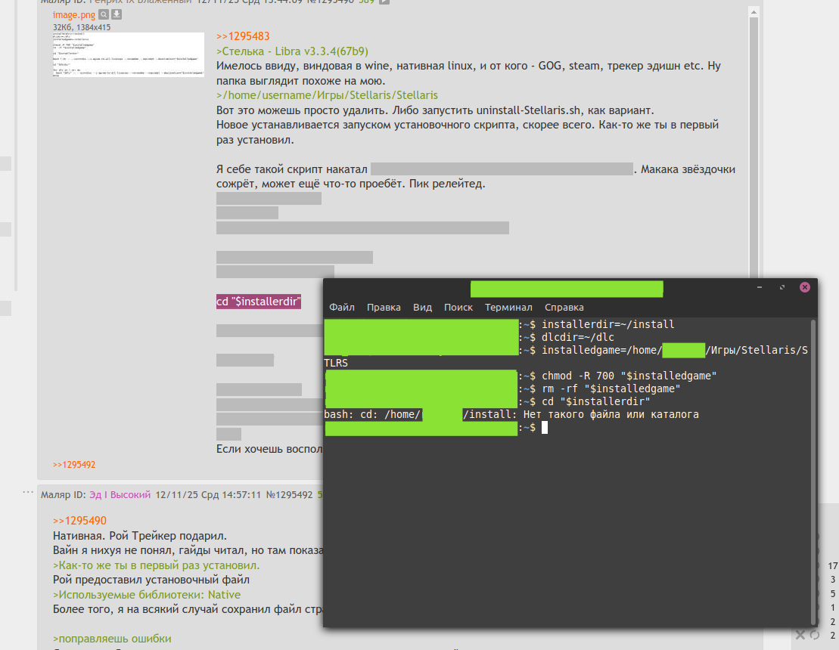Click terminal line rm -rf "$installedgame"
The width and height of the screenshot is (839, 650).
(611, 388)
